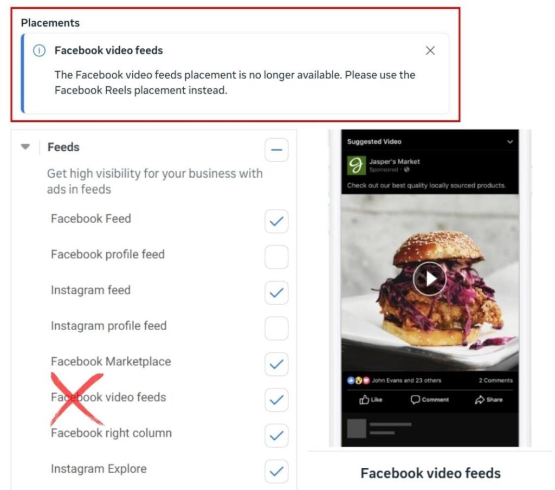Play the burger video in preview
Screen dimensions: 555x490
tap(429, 279)
